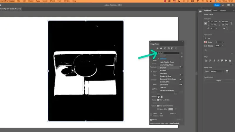Open macOS Spotlight search in the menu bar
The image size is (235, 132).
(207, 1)
